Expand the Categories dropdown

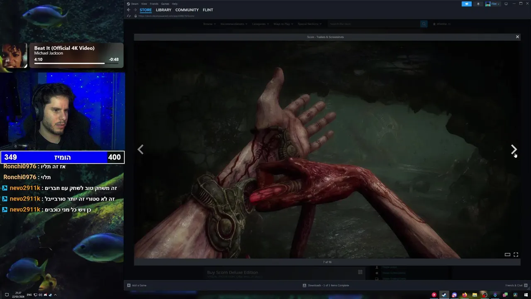pyautogui.click(x=261, y=24)
